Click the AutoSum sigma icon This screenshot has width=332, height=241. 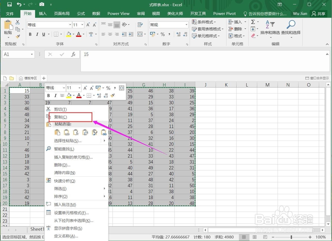253,22
